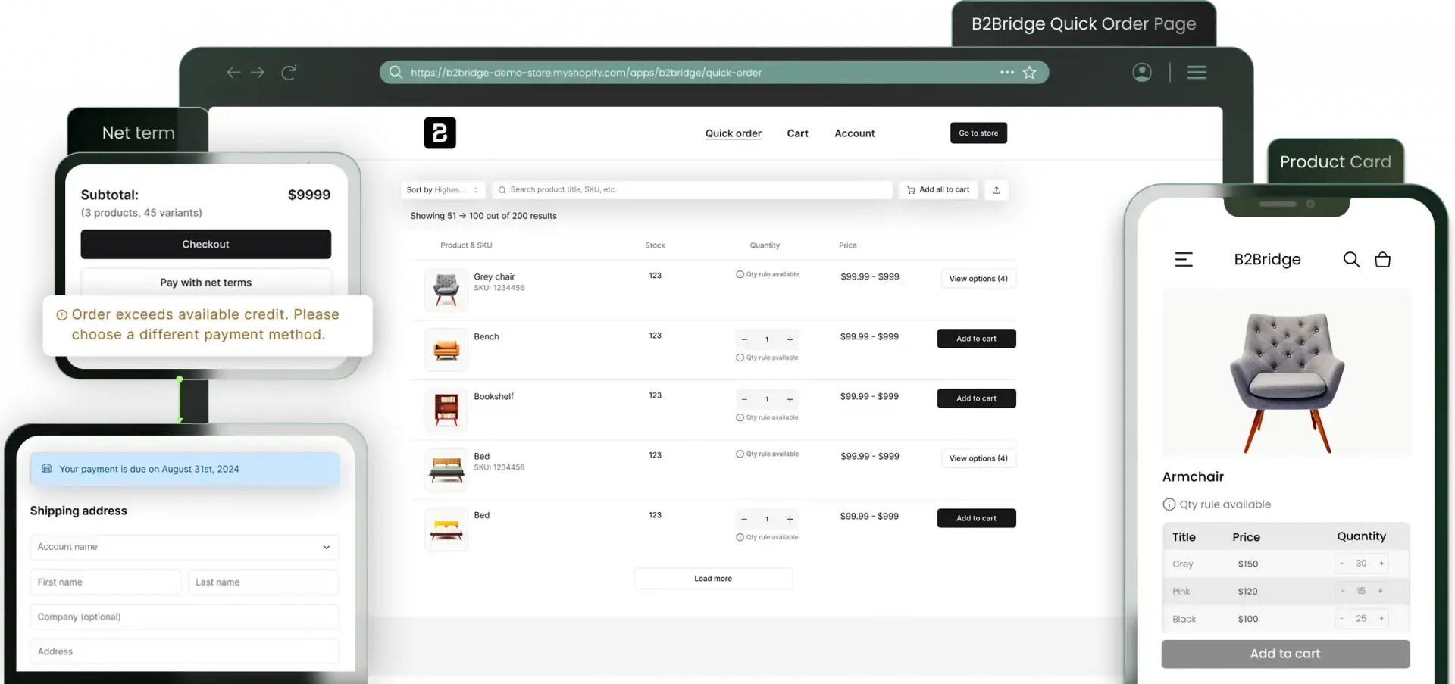Click Add to cart in Product Card
Screen dimensions: 1455x684
(1285, 654)
